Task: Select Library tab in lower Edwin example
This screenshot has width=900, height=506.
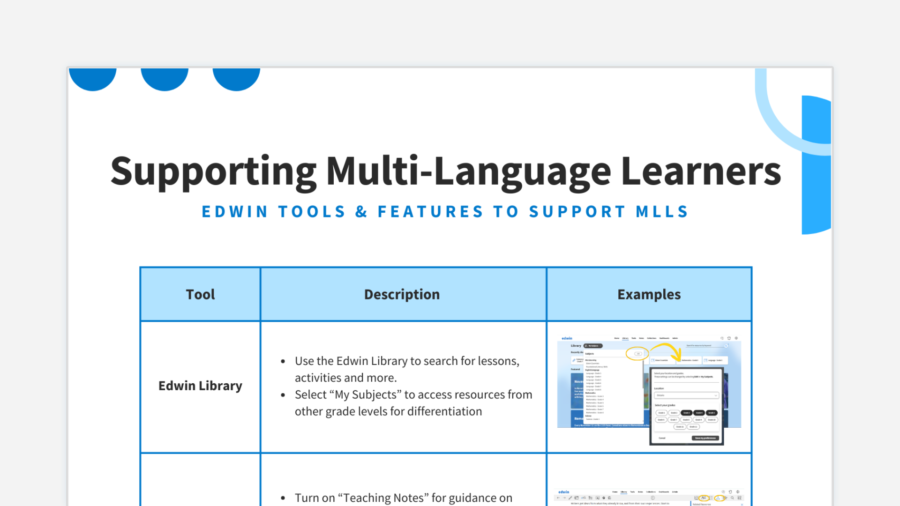Action: point(623,492)
